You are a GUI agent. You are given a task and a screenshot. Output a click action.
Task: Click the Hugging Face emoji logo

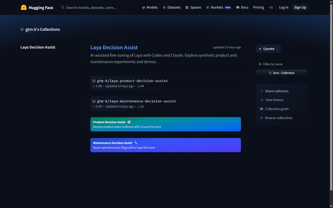(x=23, y=7)
